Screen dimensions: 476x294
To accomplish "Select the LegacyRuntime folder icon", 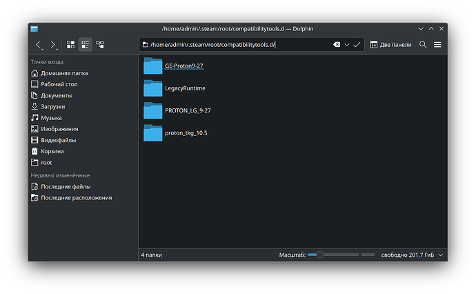I will (152, 88).
